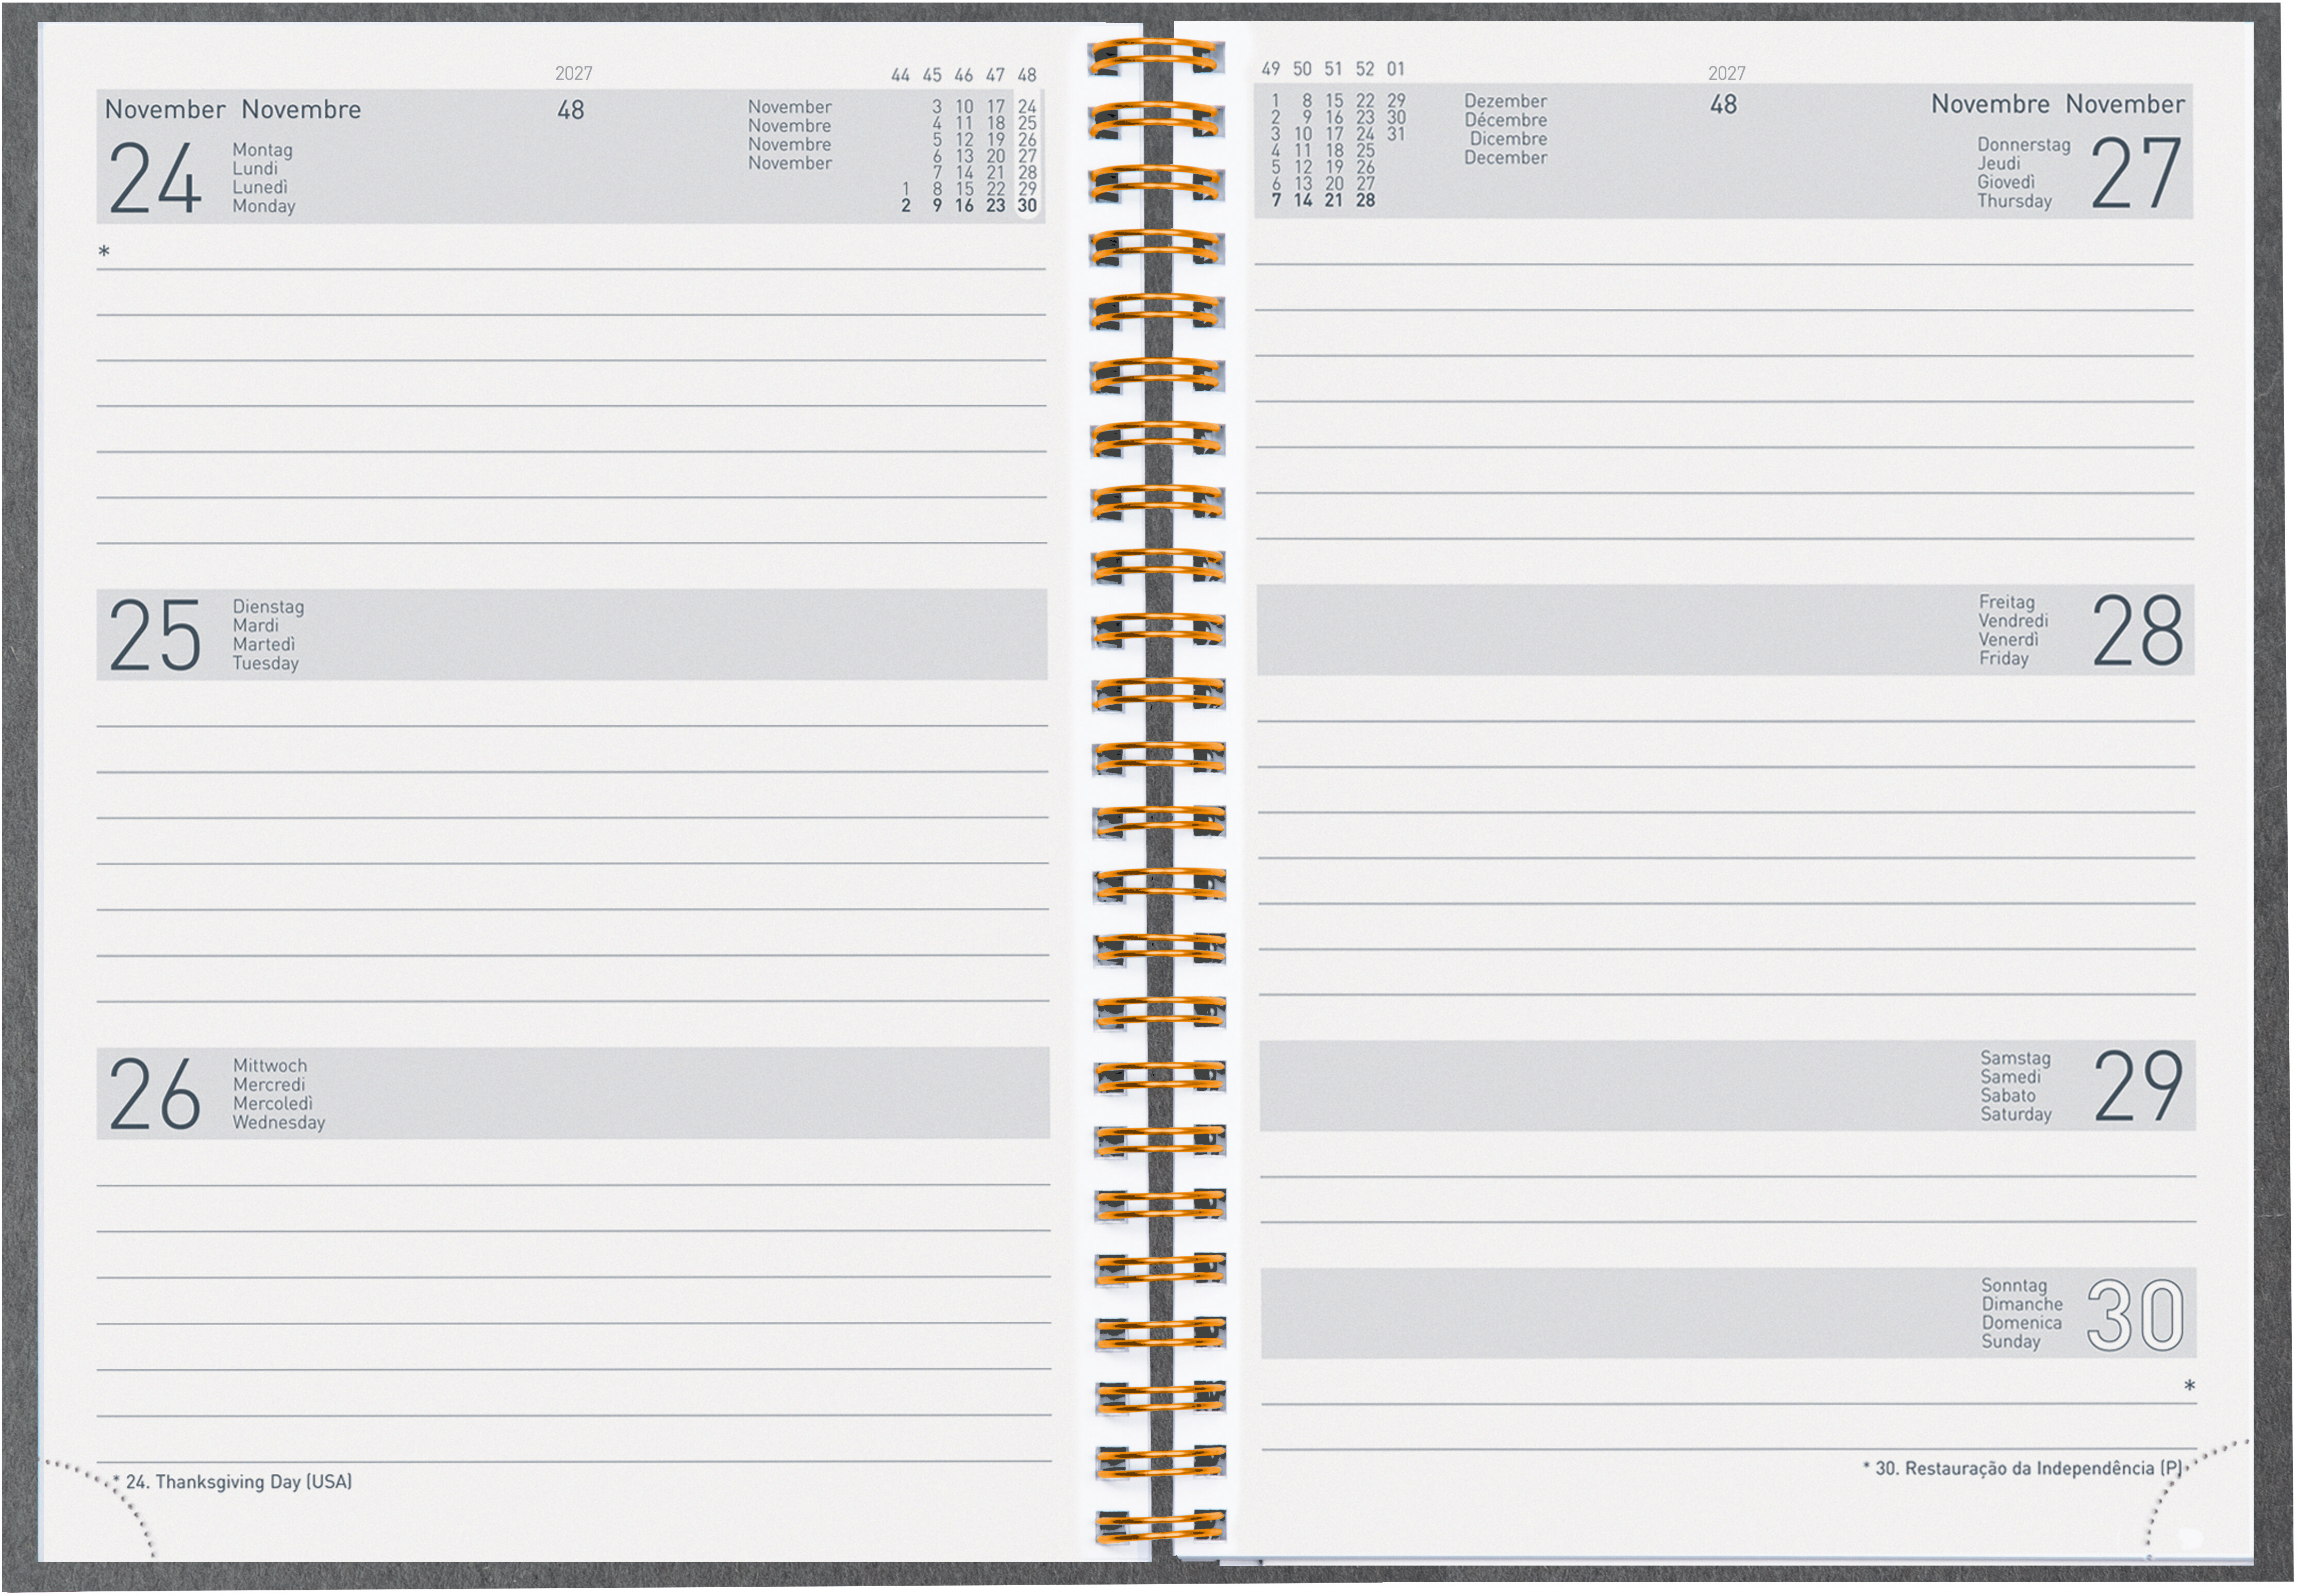Click the Tuesday 25 date header
The width and height of the screenshot is (2297, 1596).
(x=156, y=634)
